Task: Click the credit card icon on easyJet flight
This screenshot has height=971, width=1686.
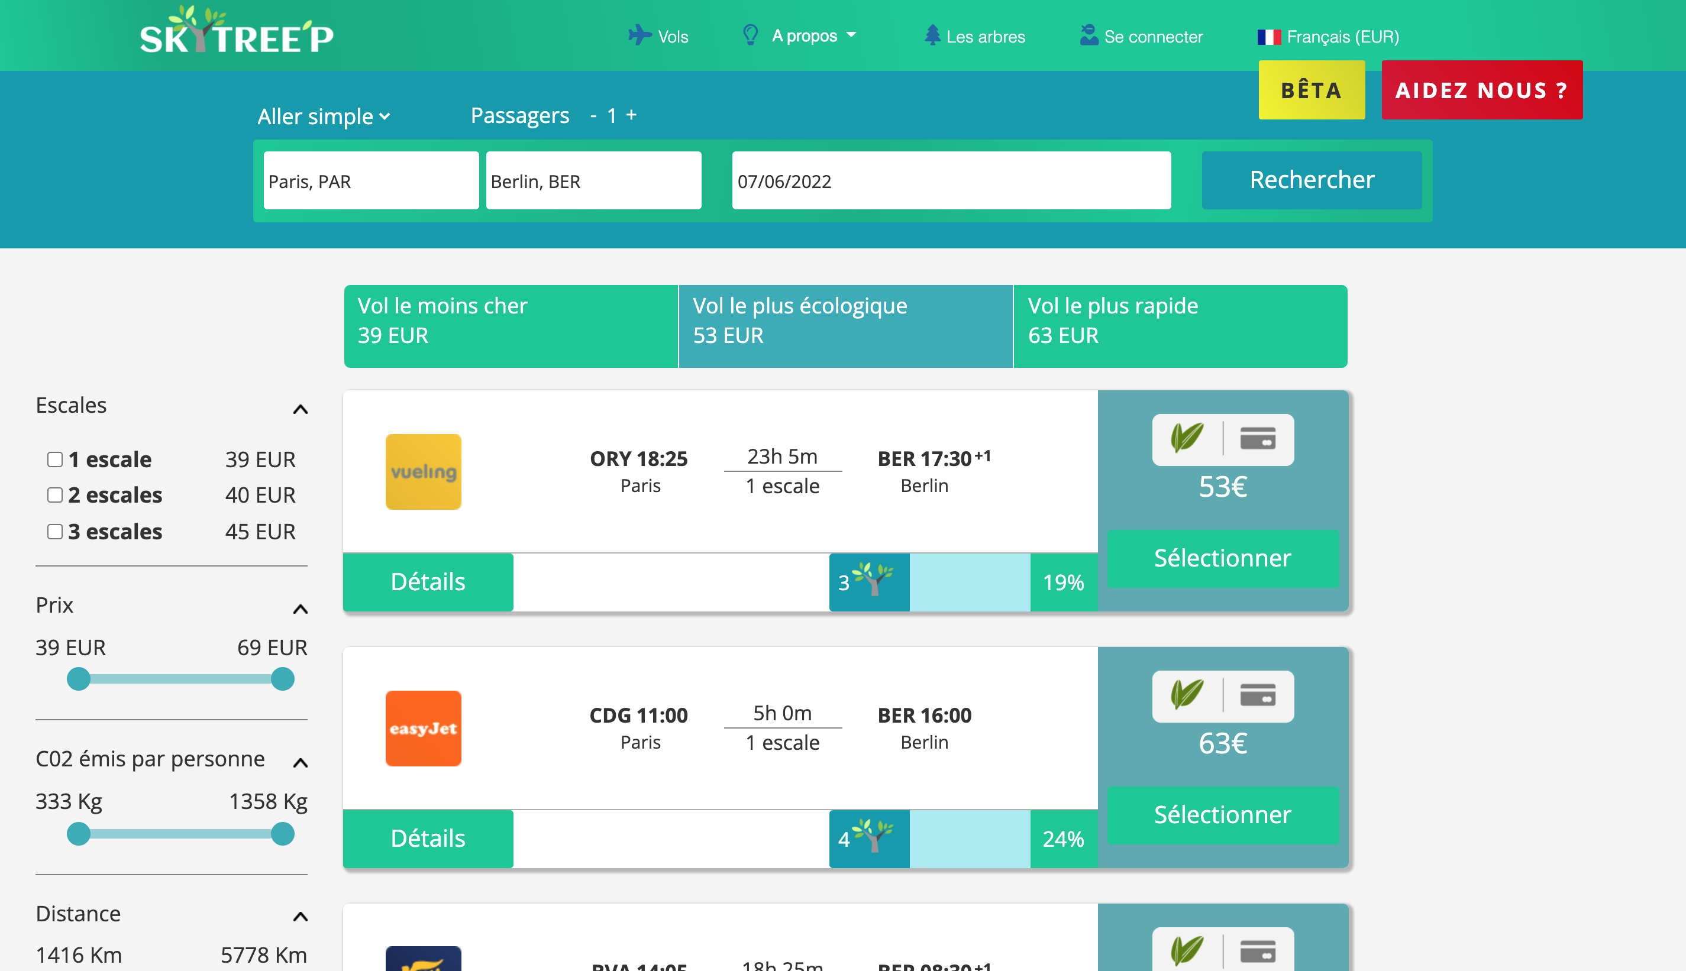Action: [1258, 695]
